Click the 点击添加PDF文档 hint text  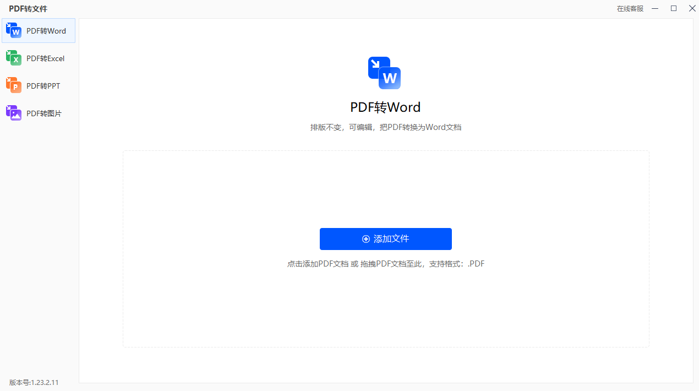coord(386,264)
